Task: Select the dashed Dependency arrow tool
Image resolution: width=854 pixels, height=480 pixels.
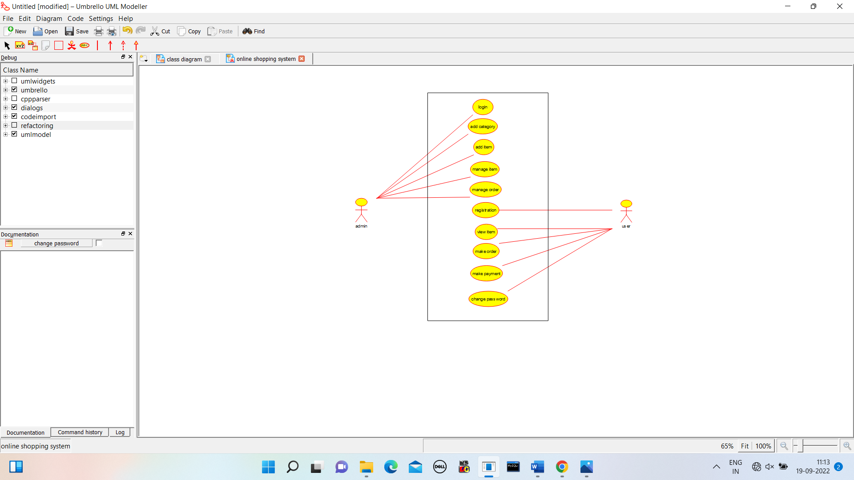Action: tap(123, 45)
